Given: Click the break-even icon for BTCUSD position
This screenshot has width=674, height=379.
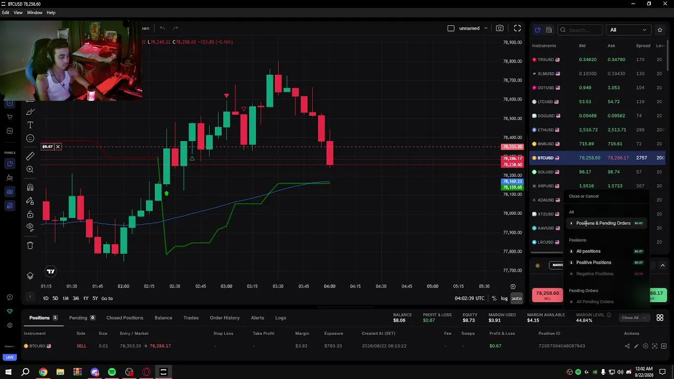Looking at the screenshot, I should (x=646, y=346).
